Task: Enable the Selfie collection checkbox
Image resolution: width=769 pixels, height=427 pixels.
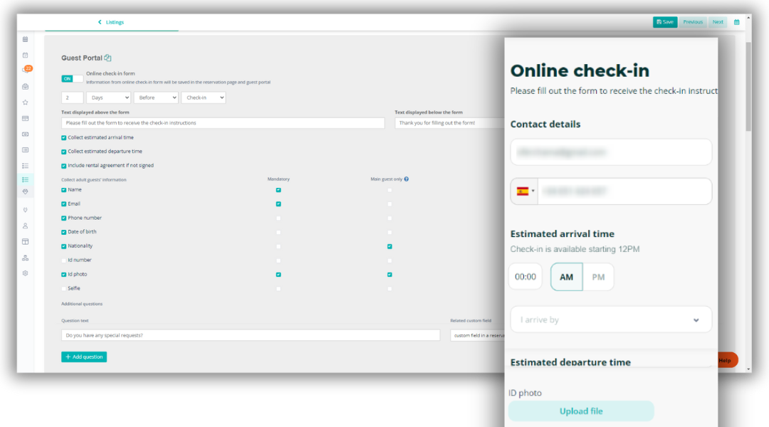Action: click(65, 288)
